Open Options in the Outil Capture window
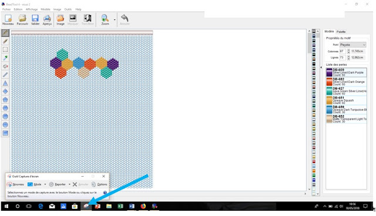376x216 pixels. [x=99, y=184]
